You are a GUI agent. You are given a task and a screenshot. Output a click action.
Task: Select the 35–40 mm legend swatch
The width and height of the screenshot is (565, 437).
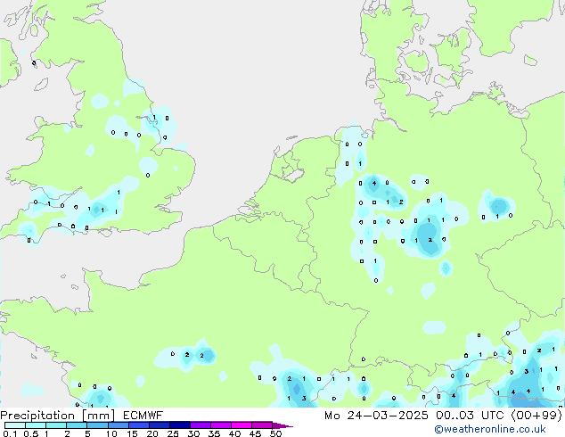[x=221, y=425]
